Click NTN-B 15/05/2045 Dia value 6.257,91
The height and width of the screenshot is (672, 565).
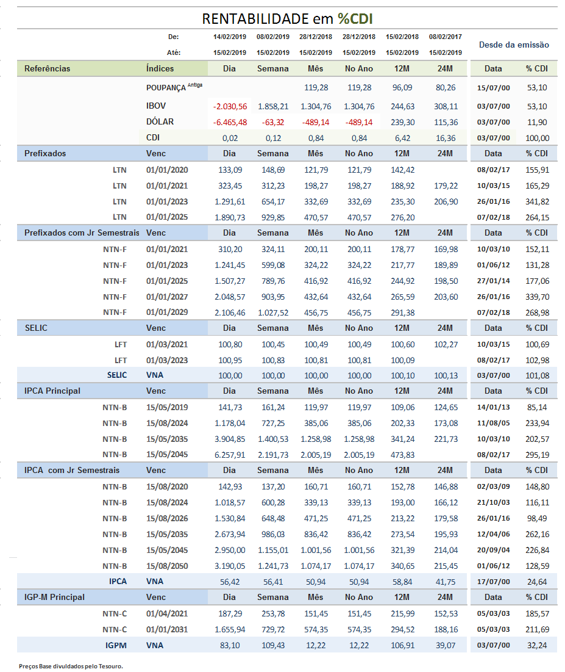(230, 455)
